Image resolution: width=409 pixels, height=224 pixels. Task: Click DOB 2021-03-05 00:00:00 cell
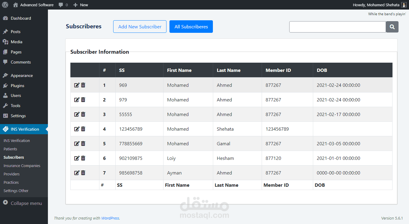point(338,144)
